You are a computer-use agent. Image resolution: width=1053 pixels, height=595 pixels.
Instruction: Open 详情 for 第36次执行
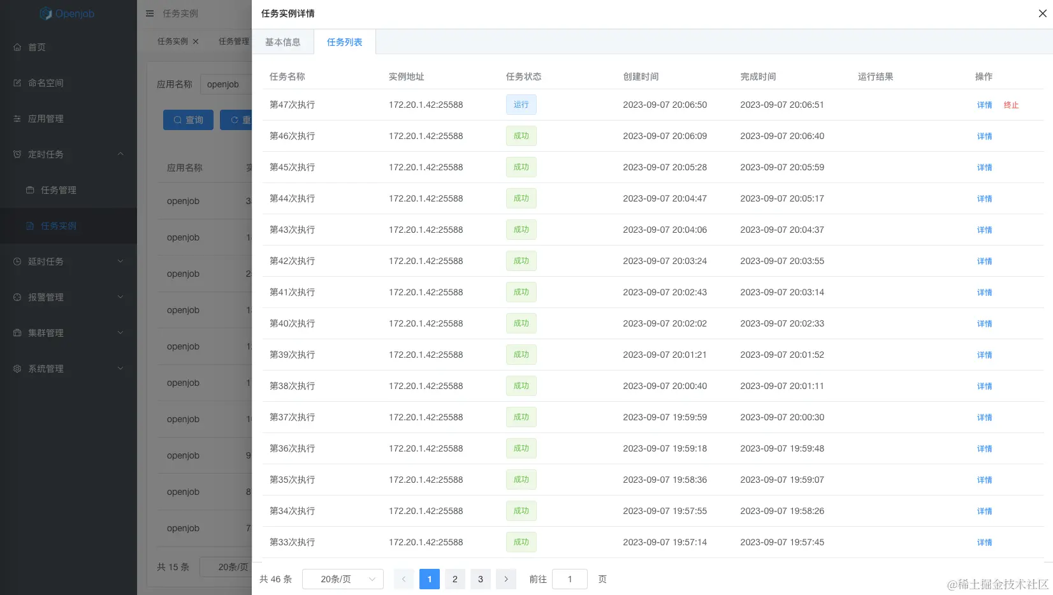(985, 449)
